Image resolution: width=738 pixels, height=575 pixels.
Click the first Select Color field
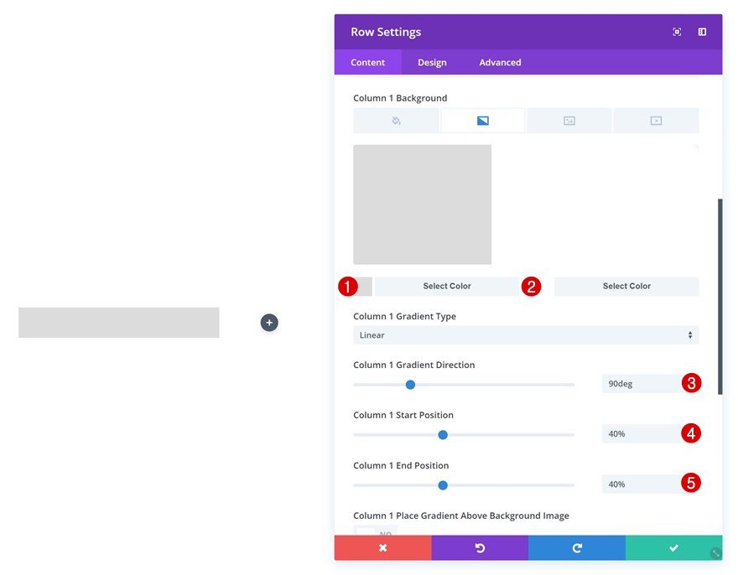click(446, 286)
